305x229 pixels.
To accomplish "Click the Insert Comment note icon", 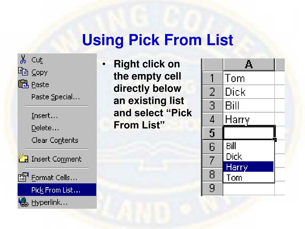I will (23, 158).
